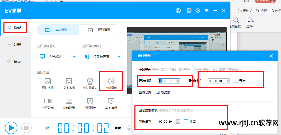Select the 分屏录制 split screen recording tool

coord(48,104)
